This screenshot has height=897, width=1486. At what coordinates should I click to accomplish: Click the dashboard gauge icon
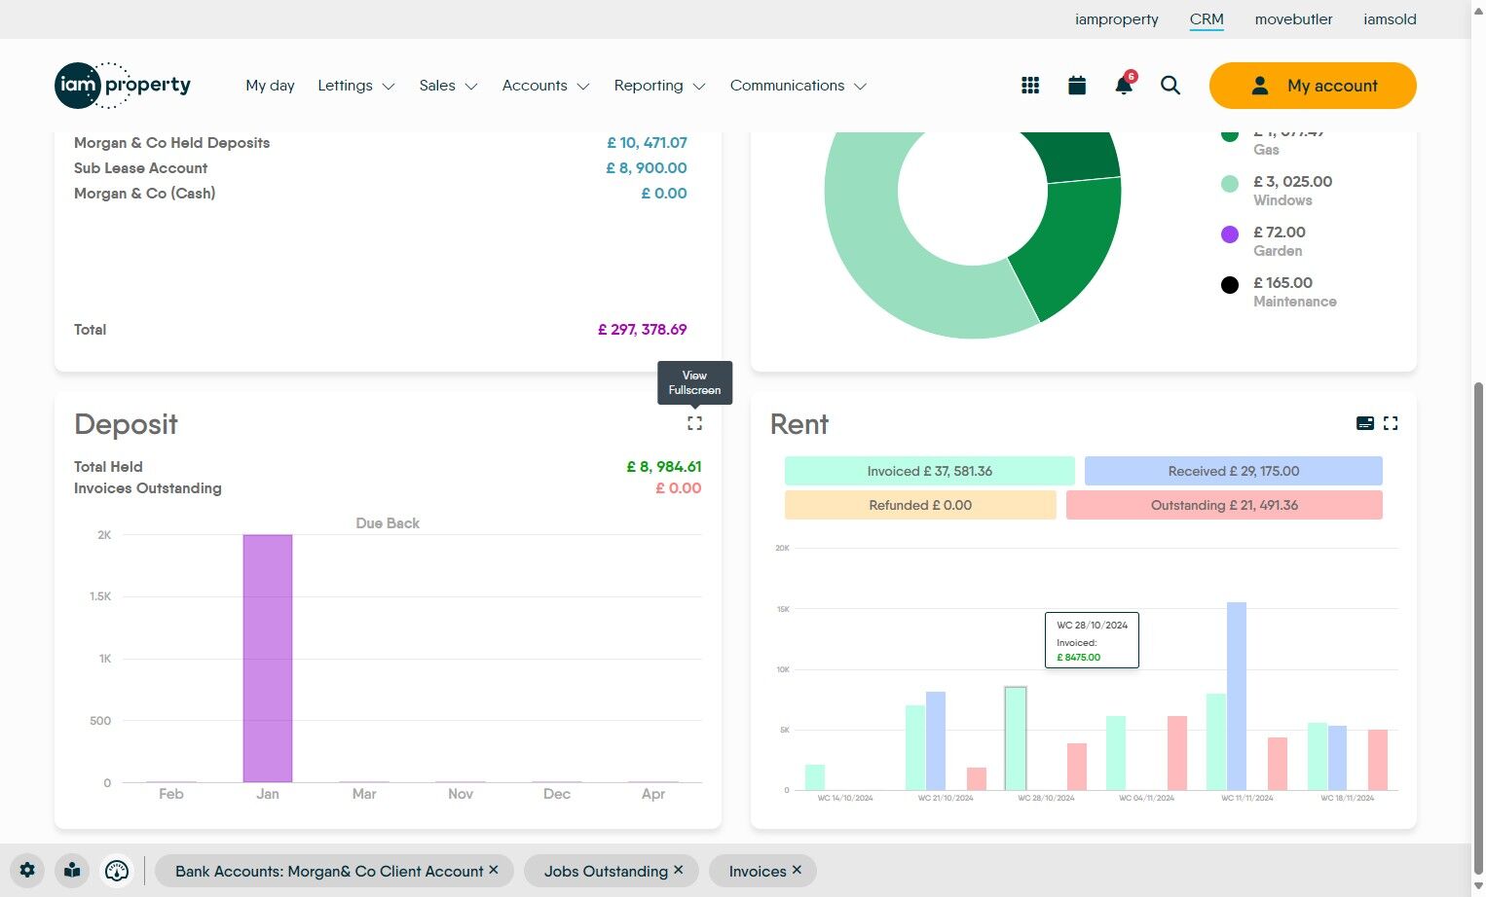tap(117, 871)
